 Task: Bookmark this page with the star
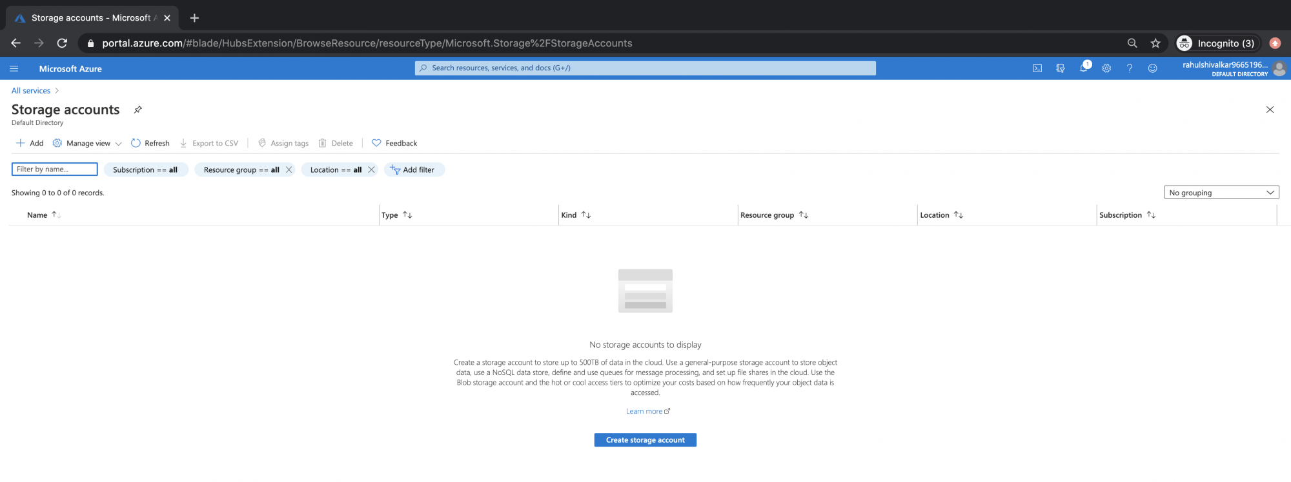pyautogui.click(x=1155, y=43)
